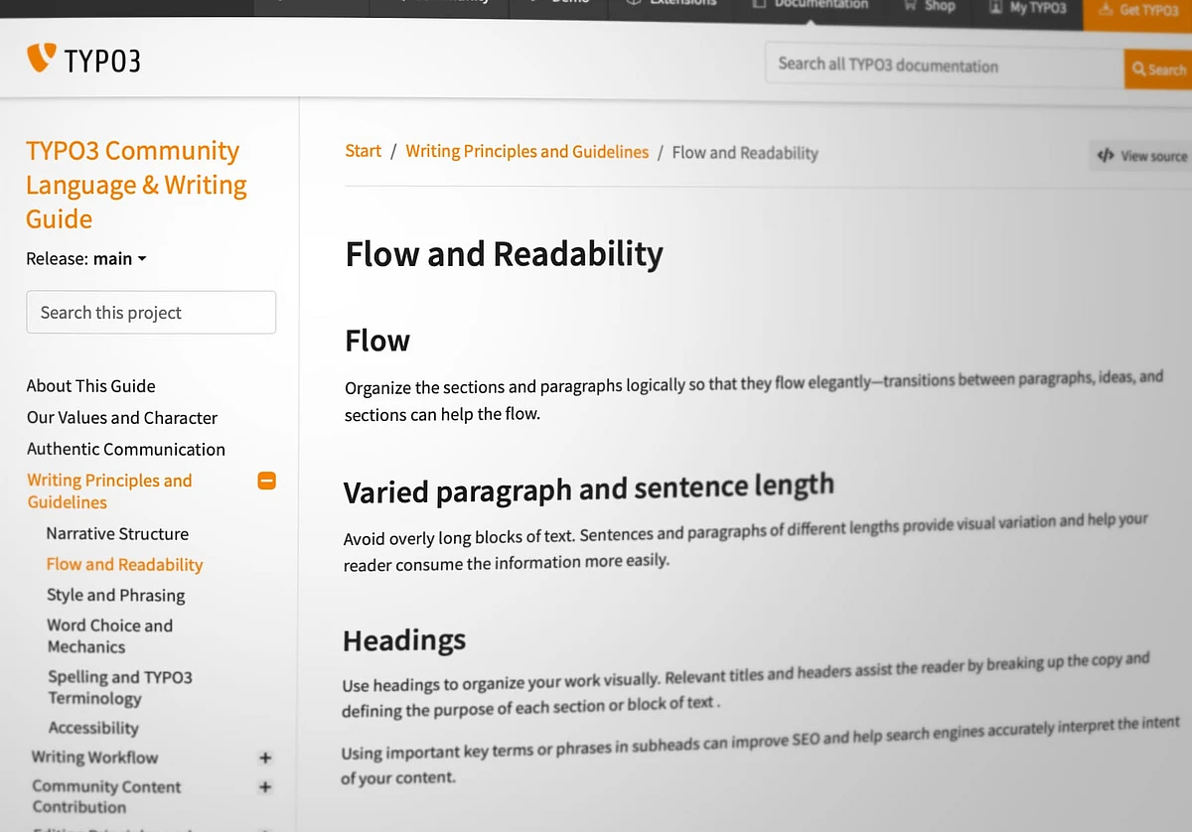Select Style and Phrasing in sidebar

tap(115, 596)
